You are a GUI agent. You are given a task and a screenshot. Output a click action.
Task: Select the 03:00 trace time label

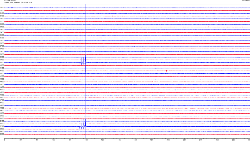[2, 24]
